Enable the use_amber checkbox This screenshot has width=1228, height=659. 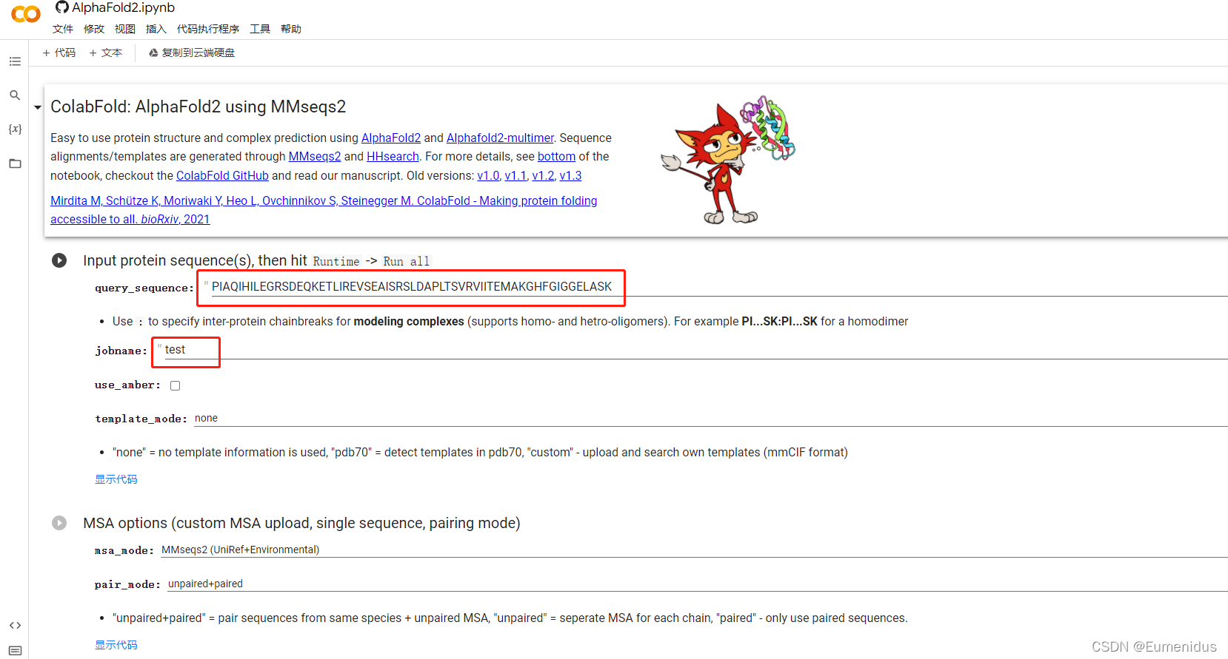(176, 385)
